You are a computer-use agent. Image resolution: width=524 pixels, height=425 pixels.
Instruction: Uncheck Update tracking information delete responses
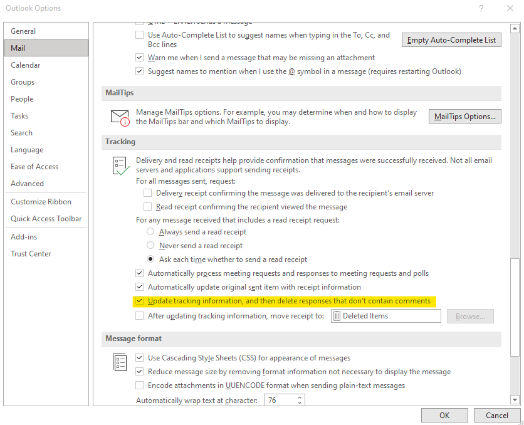tap(139, 301)
